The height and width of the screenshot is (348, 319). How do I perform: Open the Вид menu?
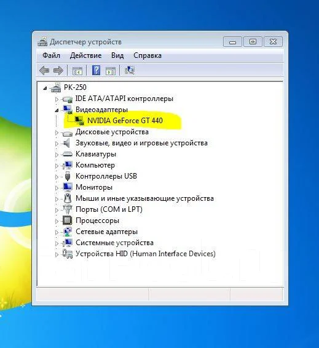(x=117, y=55)
